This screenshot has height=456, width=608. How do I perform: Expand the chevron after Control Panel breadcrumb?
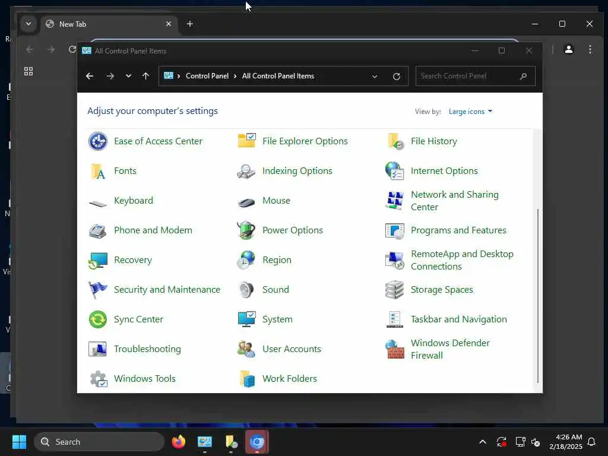click(235, 76)
